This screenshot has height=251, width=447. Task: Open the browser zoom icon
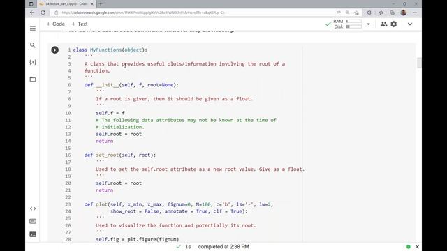tap(347, 13)
